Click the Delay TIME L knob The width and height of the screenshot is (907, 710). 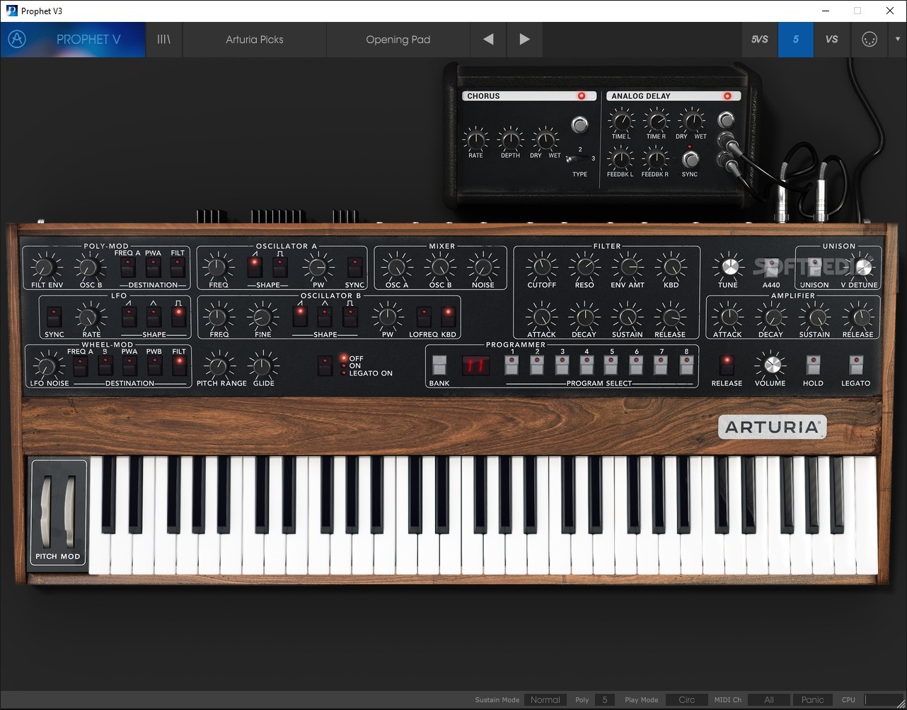[x=620, y=120]
